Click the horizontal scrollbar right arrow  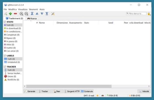point(149,86)
